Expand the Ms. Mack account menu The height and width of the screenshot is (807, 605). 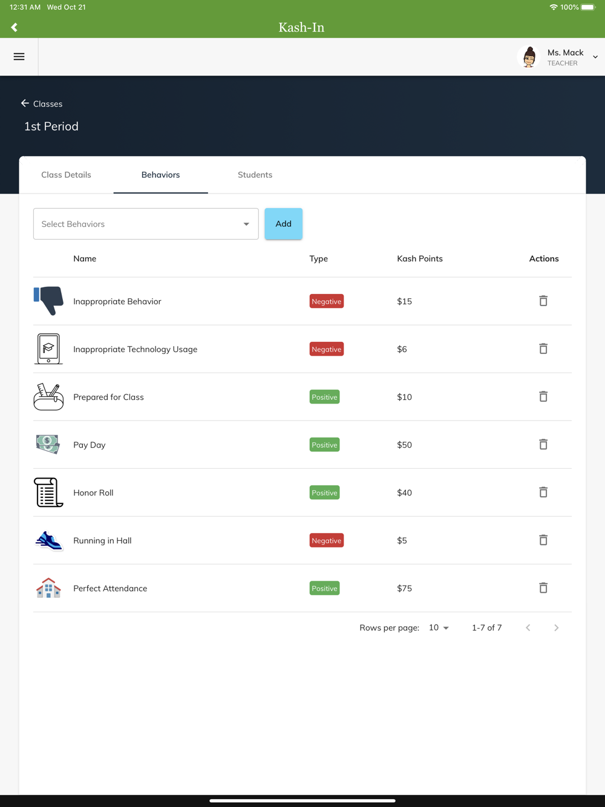(595, 57)
